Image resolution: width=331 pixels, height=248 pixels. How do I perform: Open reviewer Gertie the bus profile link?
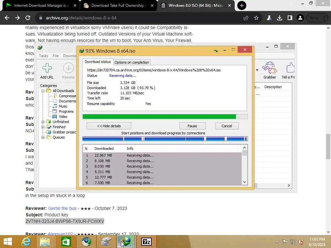tap(62, 208)
